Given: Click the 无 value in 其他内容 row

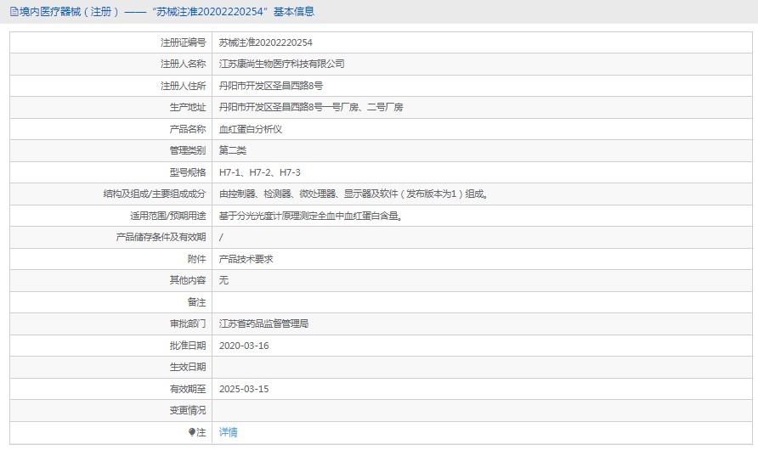Looking at the screenshot, I should click(223, 280).
